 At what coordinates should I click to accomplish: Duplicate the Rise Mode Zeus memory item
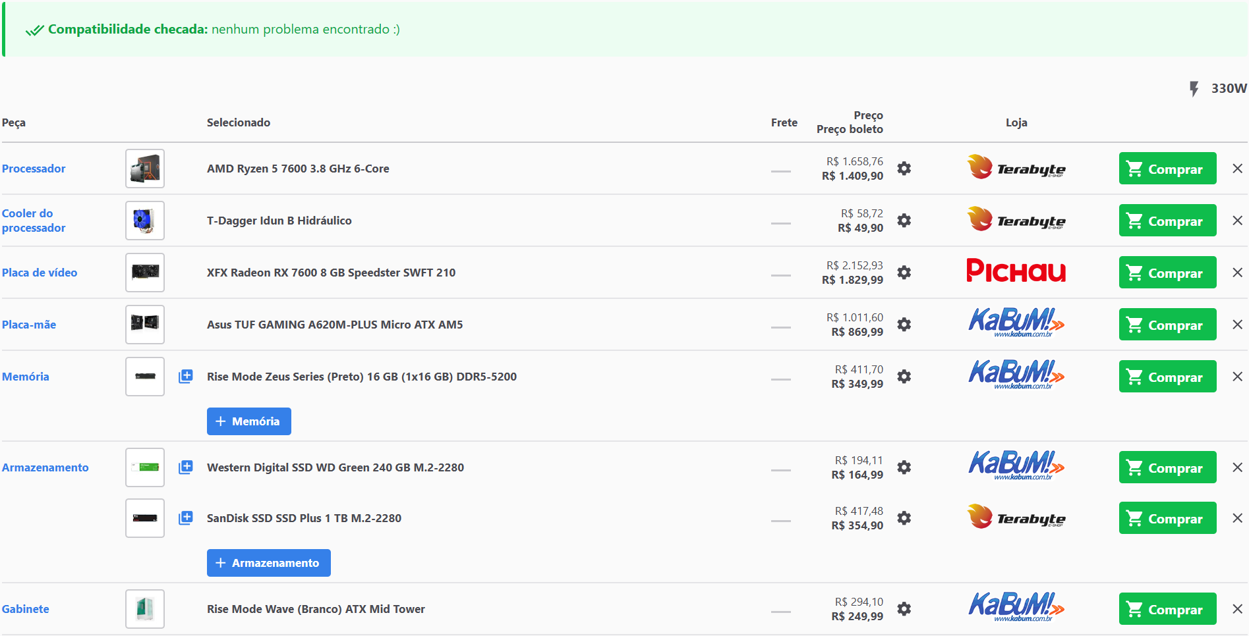pyautogui.click(x=186, y=376)
